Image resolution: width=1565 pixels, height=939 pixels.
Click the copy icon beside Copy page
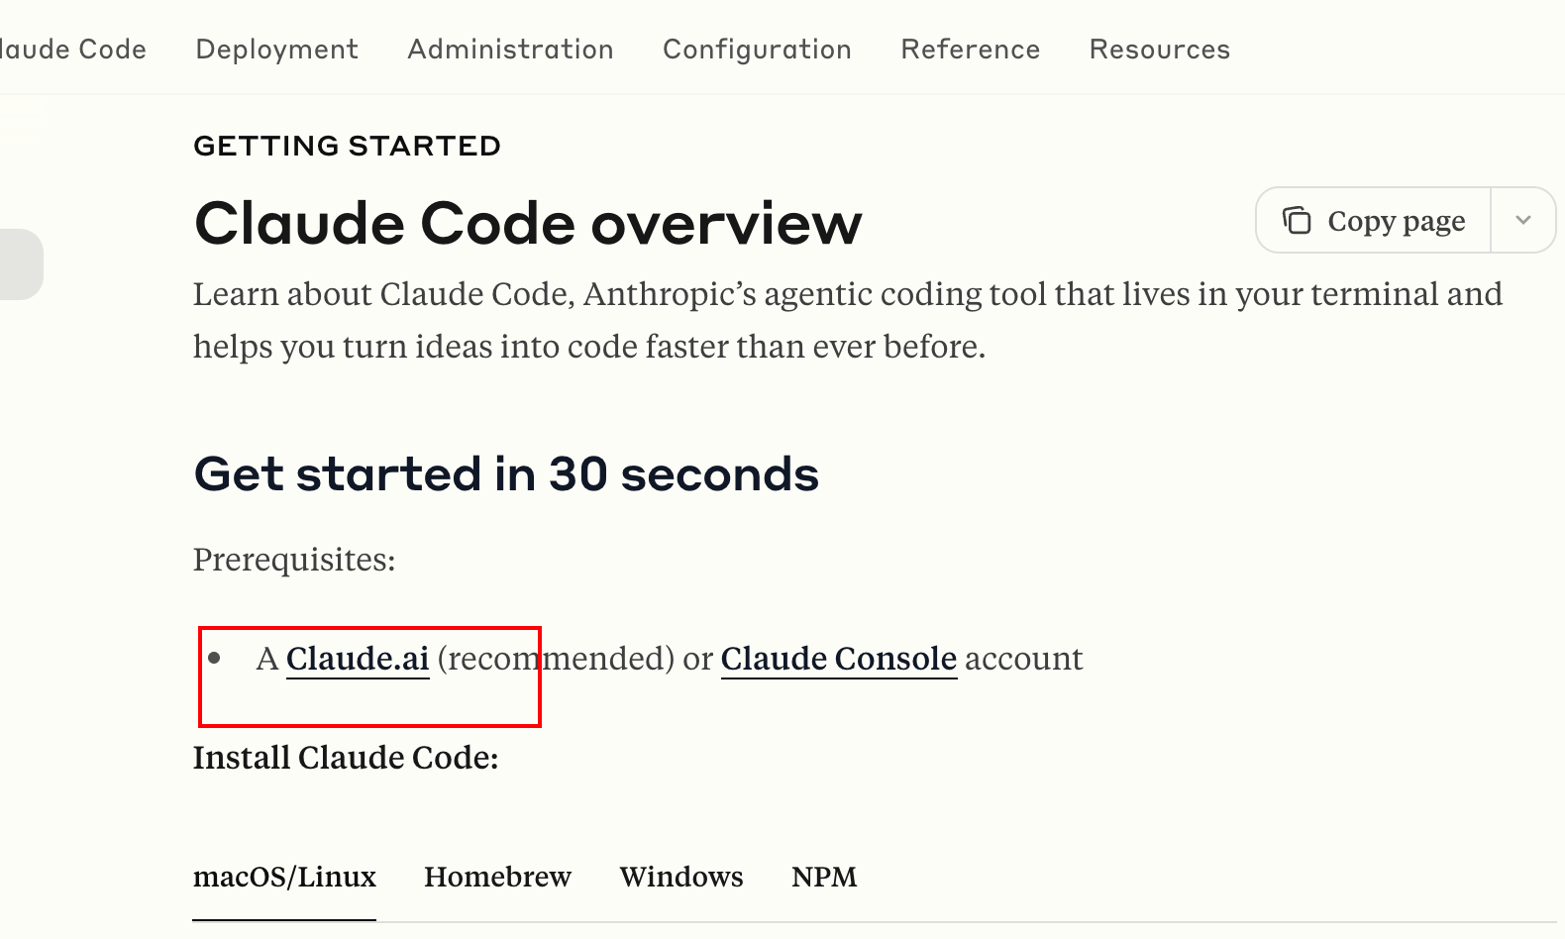click(1297, 220)
